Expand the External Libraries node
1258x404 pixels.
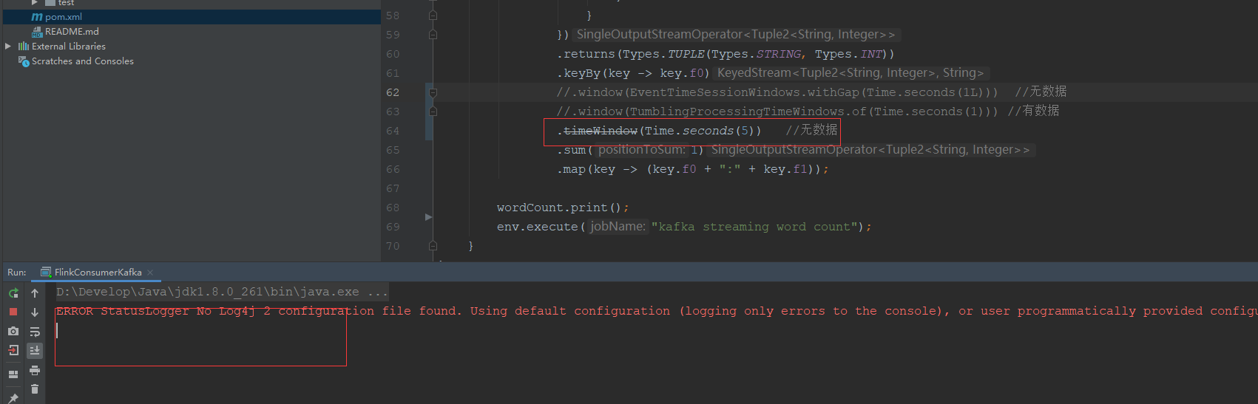(8, 46)
